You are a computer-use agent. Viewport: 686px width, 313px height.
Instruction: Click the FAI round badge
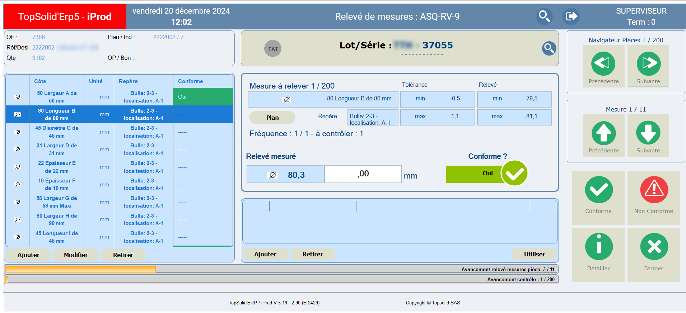273,49
